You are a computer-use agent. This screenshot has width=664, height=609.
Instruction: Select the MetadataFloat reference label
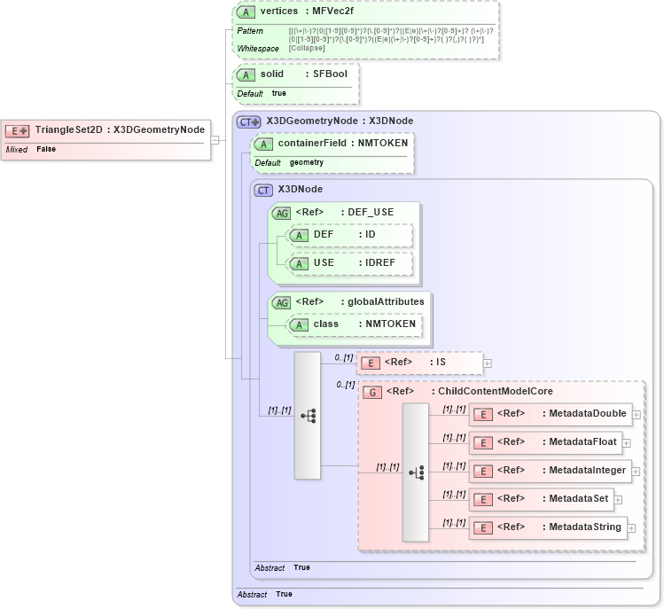pos(557,441)
